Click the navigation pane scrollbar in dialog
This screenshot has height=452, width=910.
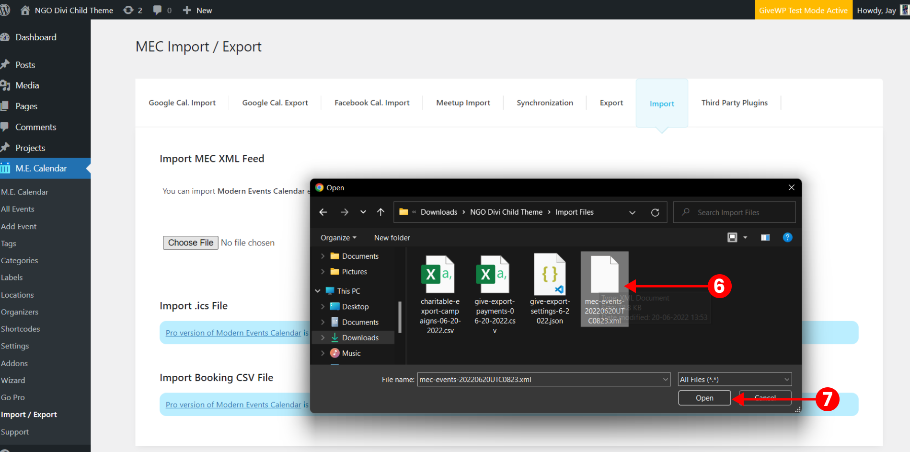click(400, 317)
